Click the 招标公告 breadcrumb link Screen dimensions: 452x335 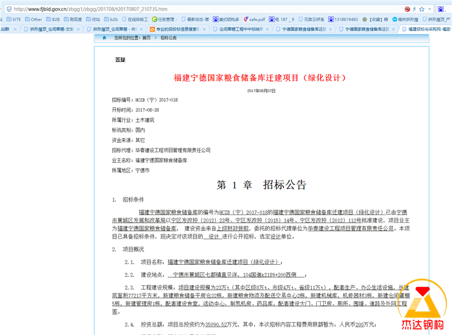(168, 38)
